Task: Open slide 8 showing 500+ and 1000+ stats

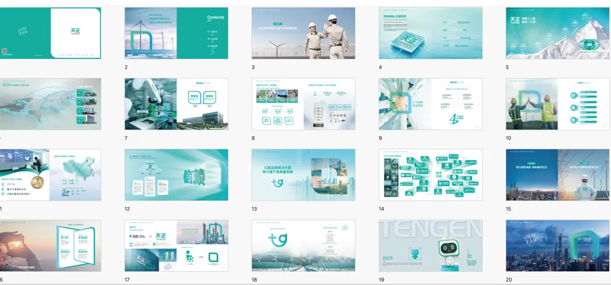Action: click(304, 104)
